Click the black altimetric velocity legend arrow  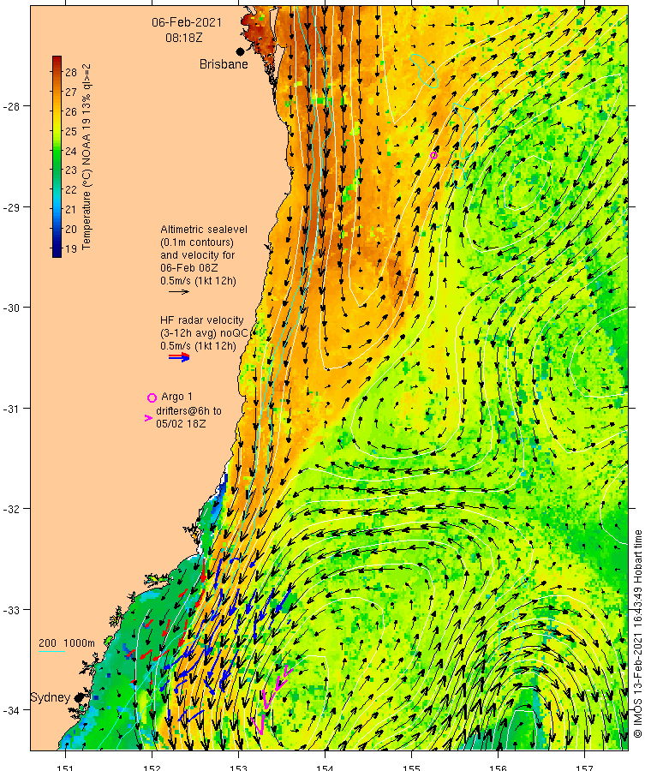[179, 292]
